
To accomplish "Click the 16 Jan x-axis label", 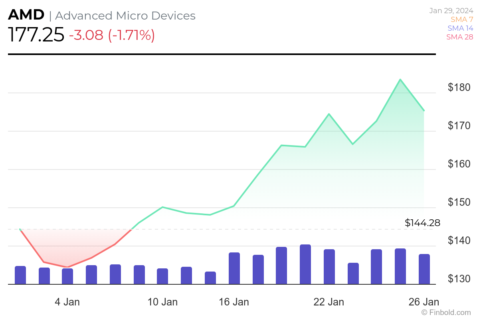I will coord(234,302).
